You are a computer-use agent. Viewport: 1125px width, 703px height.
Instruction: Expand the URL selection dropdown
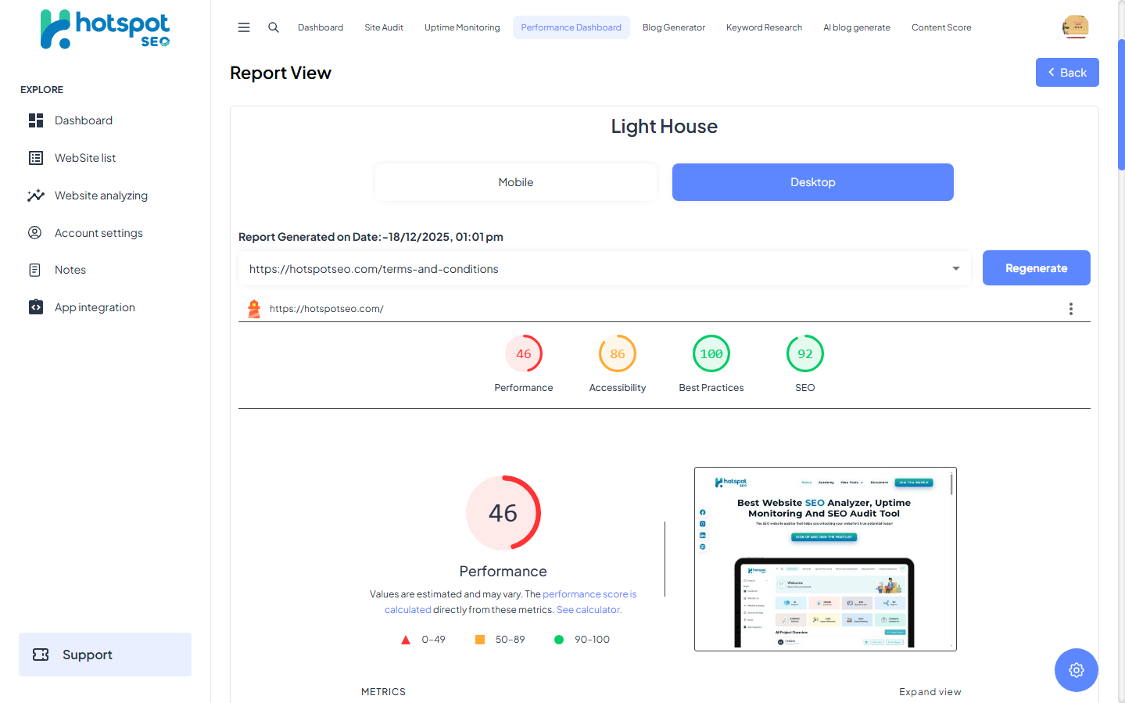tap(955, 269)
